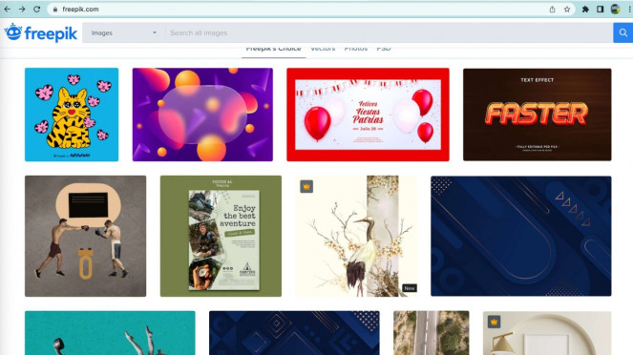Click the Search all images field

389,33
